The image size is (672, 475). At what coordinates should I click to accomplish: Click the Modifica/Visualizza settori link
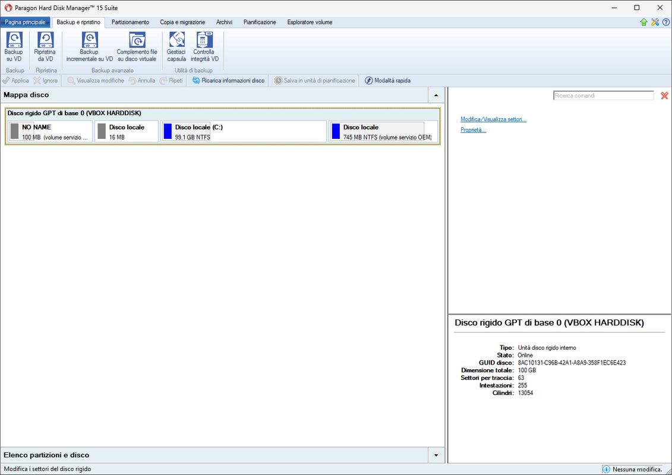tap(493, 119)
